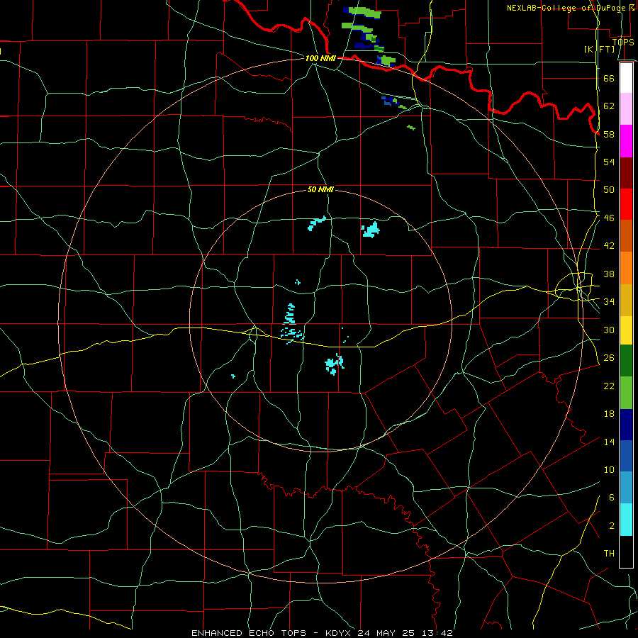The width and height of the screenshot is (638, 638).
Task: Pick the light orange swatch beside the 38 label
Action: click(626, 268)
